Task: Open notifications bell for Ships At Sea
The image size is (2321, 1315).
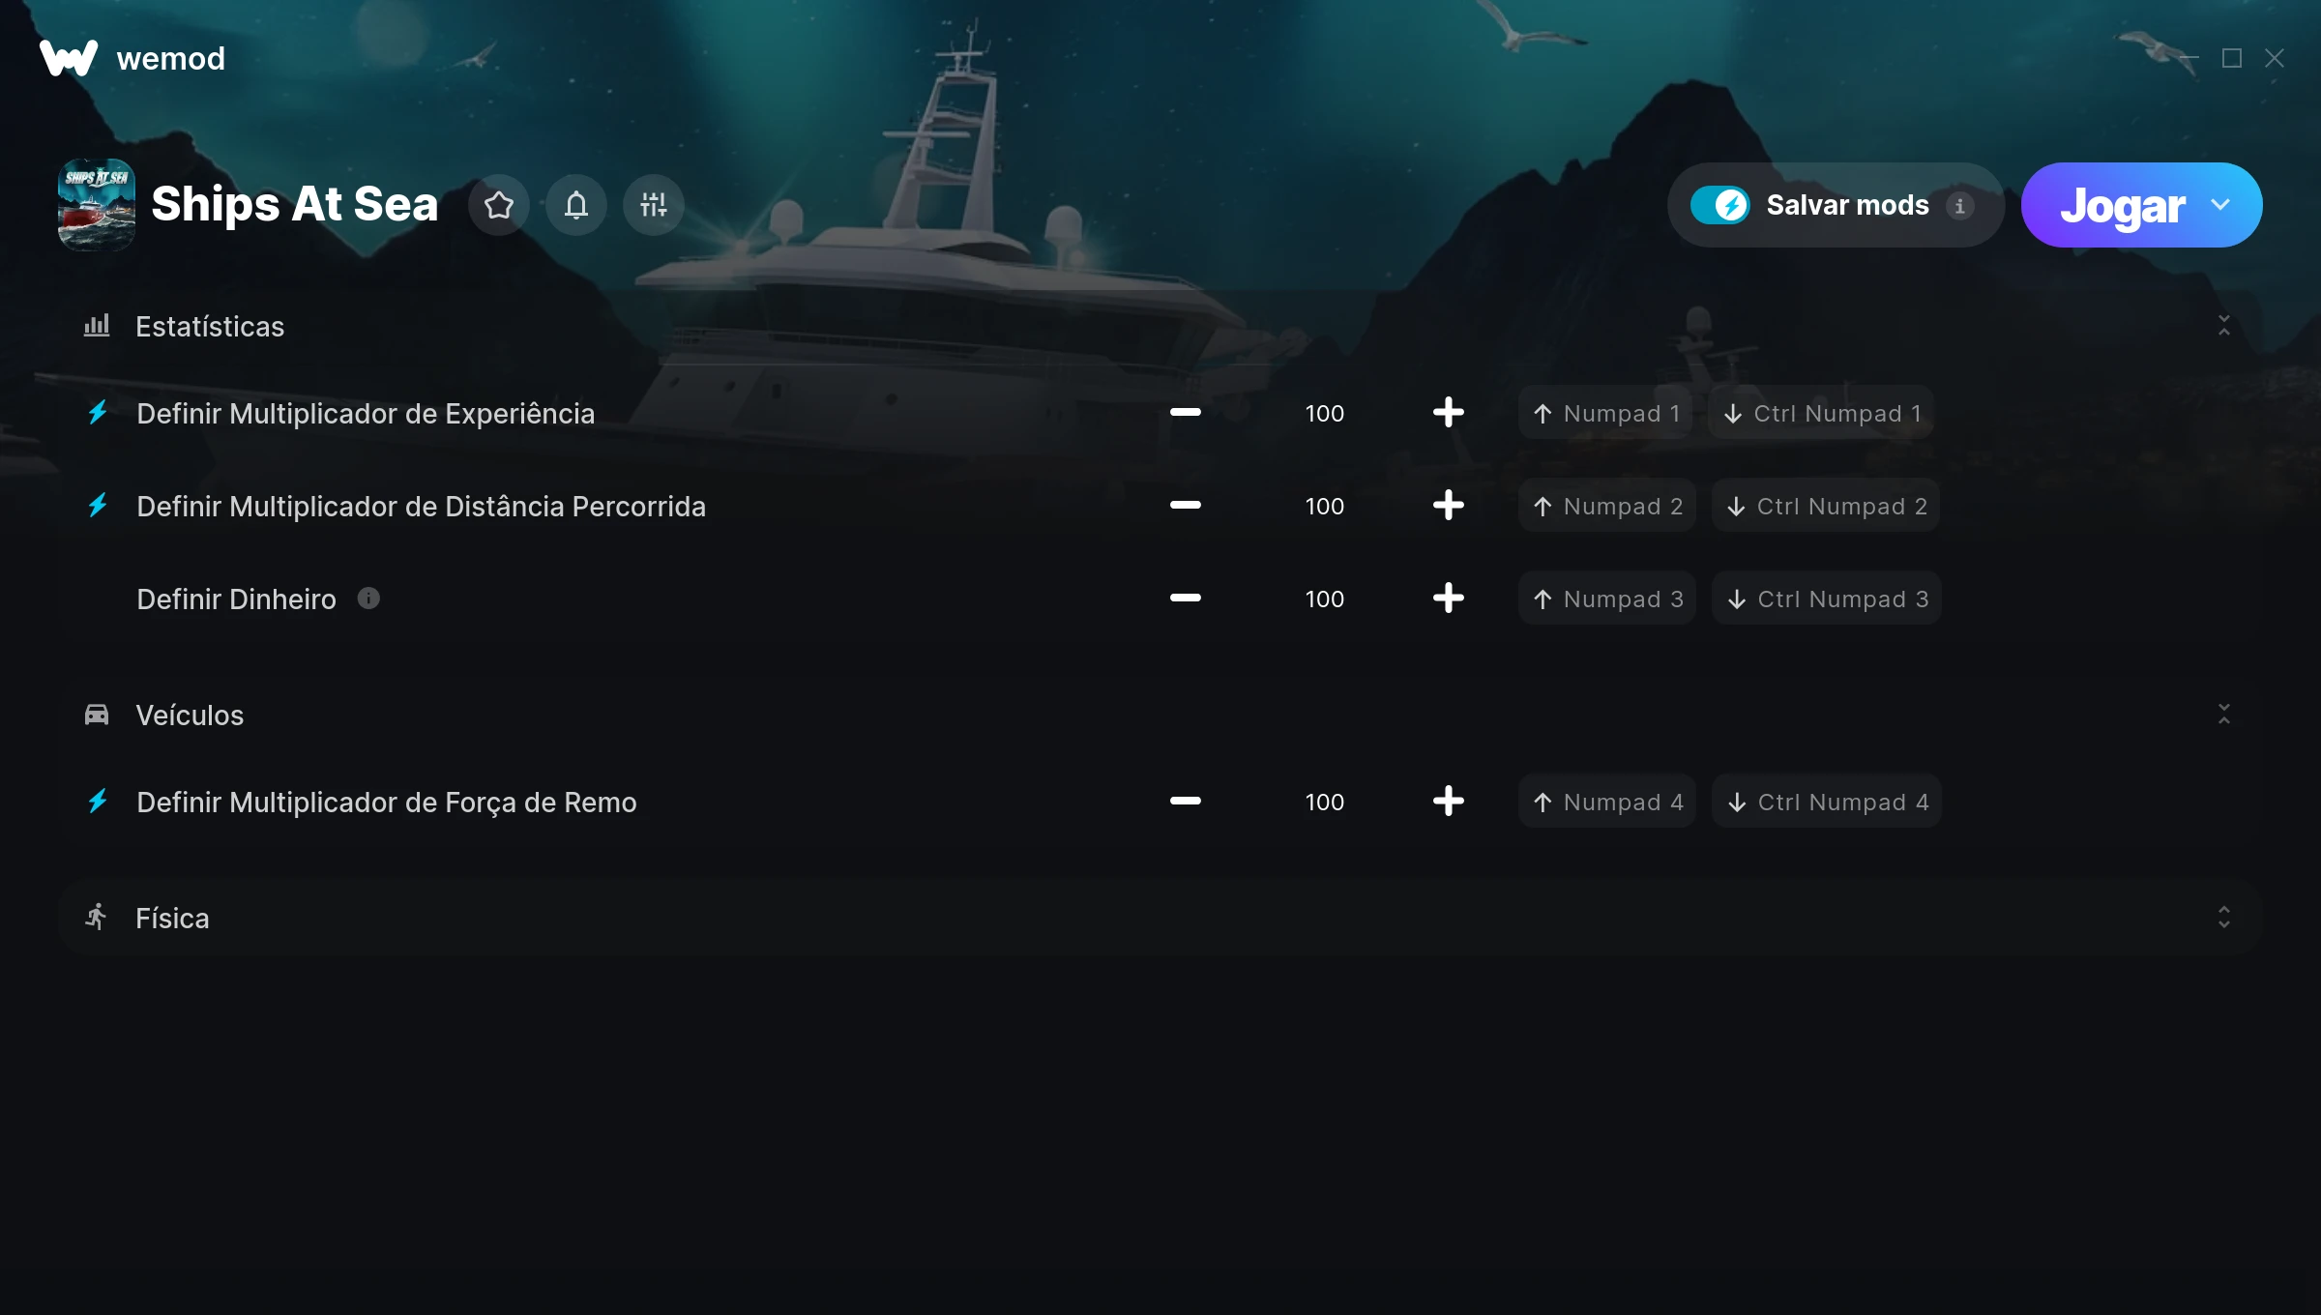Action: click(576, 205)
